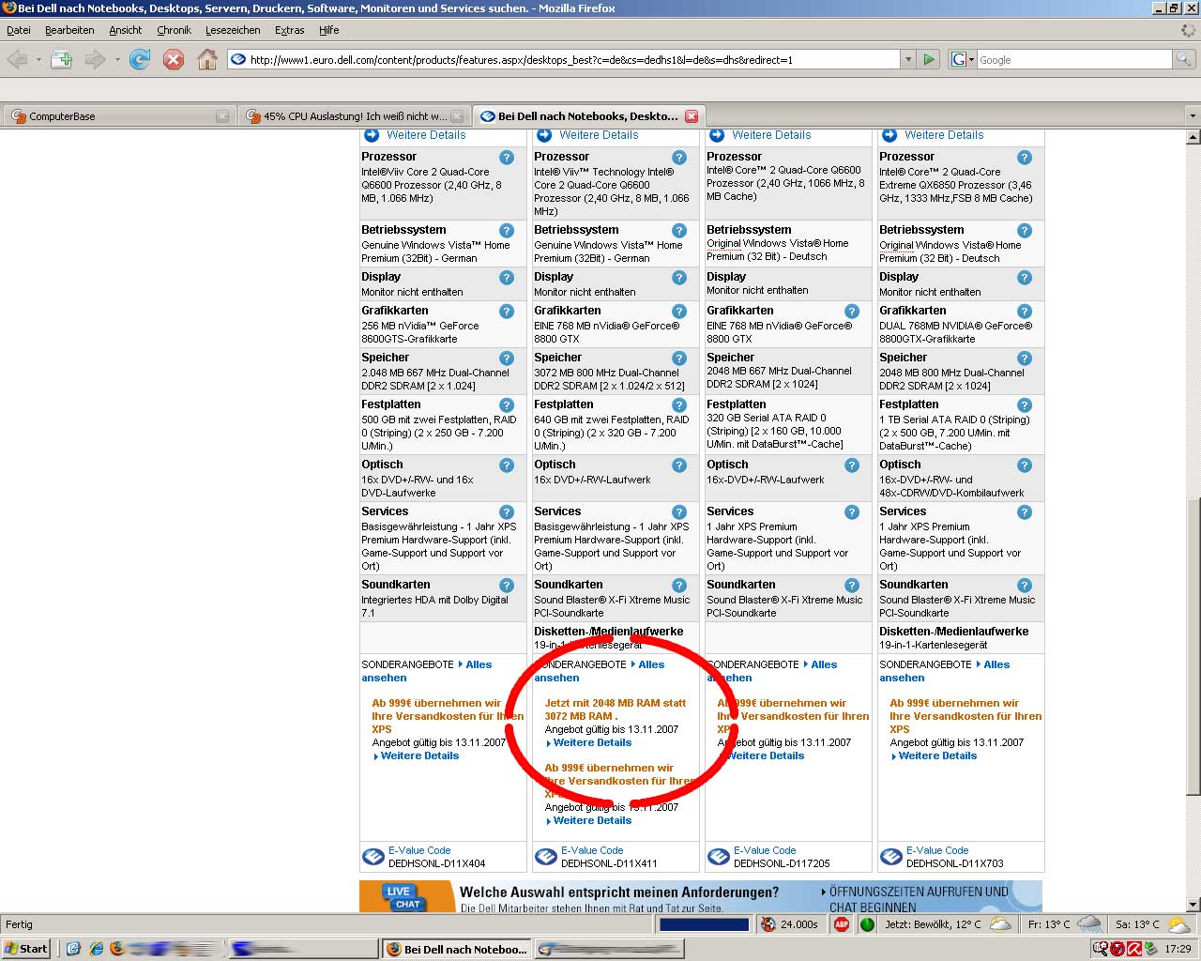1201x961 pixels.
Task: Click the Adblock ABP status bar icon
Action: point(842,924)
